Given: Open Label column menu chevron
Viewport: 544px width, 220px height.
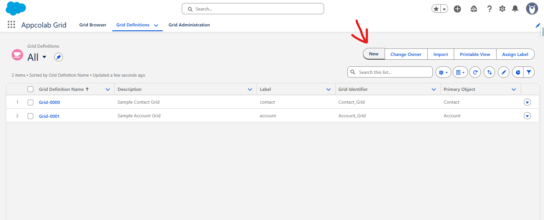Looking at the screenshot, I should point(329,89).
